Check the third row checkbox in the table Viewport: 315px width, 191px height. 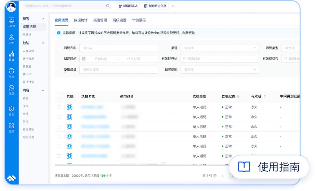(x=59, y=127)
